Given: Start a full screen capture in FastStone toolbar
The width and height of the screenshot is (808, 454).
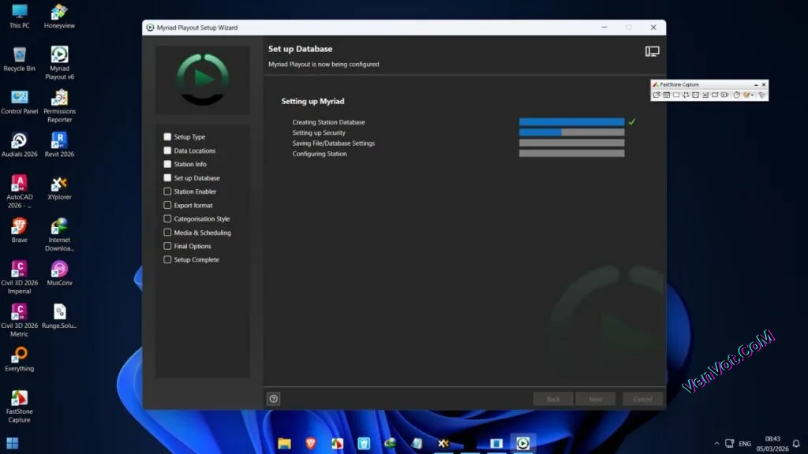Looking at the screenshot, I should pyautogui.click(x=695, y=95).
